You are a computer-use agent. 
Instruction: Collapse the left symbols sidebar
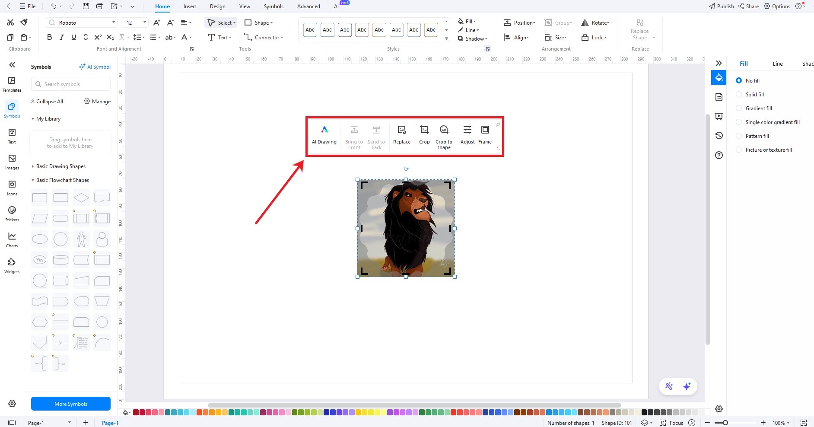click(x=12, y=65)
